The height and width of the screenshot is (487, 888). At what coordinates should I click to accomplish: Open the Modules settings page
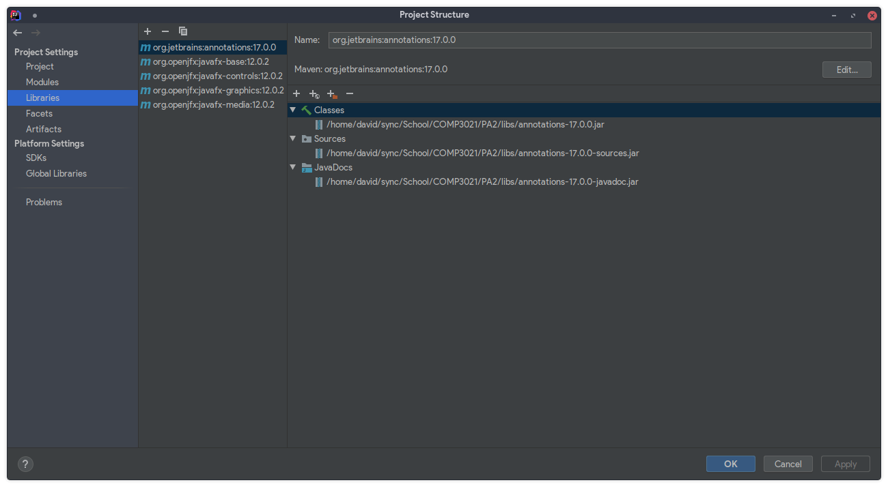[x=42, y=82]
